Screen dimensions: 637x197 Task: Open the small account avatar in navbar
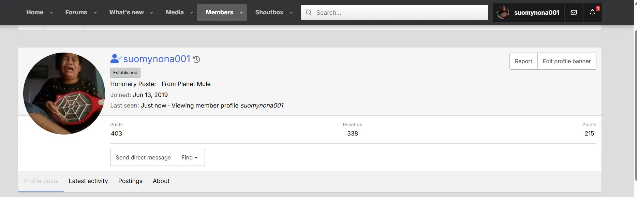(x=503, y=12)
